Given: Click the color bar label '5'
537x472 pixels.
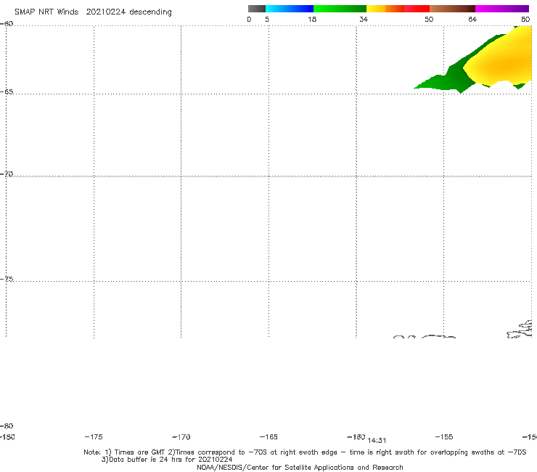Looking at the screenshot, I should 267,20.
